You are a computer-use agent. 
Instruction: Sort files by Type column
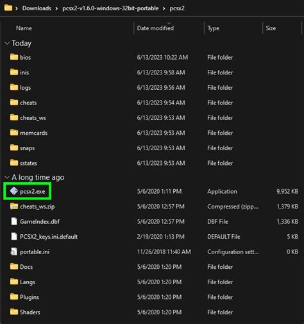[x=213, y=28]
